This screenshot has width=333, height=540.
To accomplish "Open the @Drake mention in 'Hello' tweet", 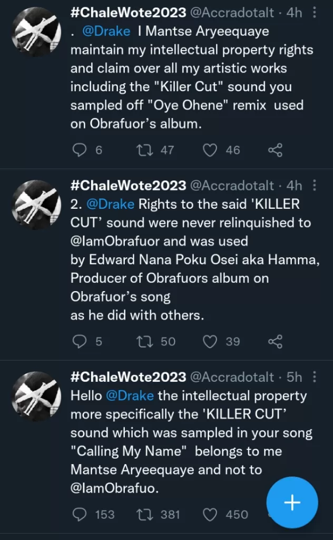I will [130, 396].
